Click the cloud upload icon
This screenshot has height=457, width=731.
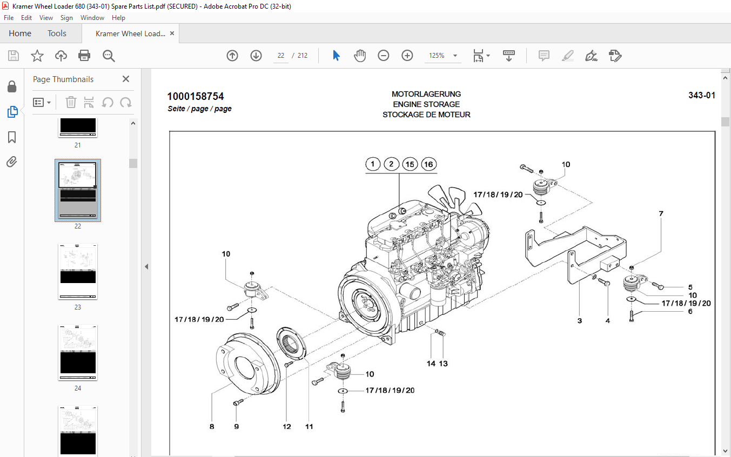click(x=61, y=56)
